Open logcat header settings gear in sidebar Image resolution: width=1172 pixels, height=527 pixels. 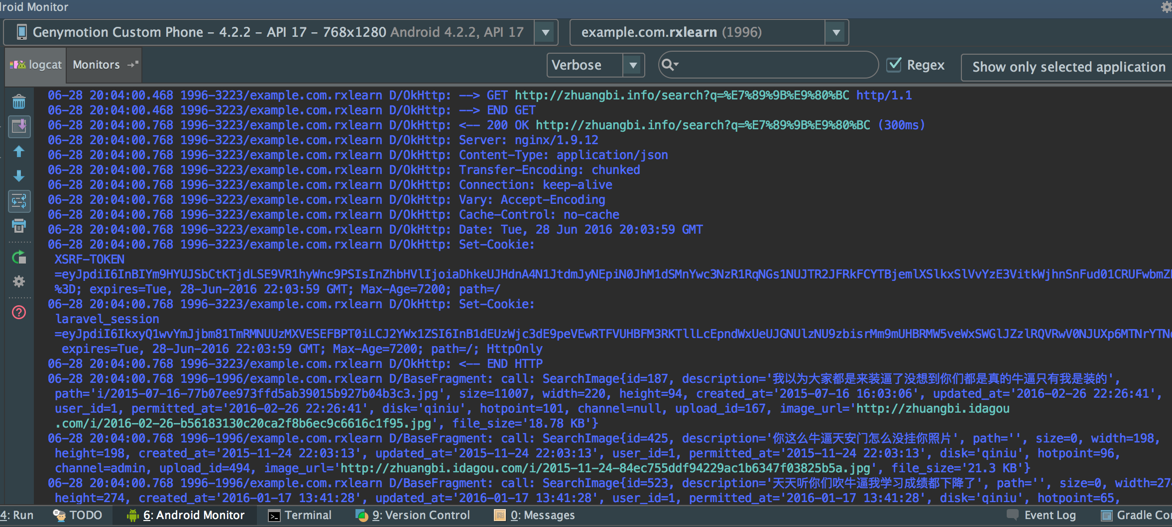click(x=19, y=282)
